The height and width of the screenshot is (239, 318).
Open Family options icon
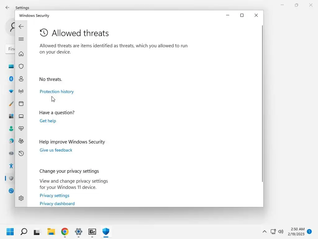click(21, 141)
